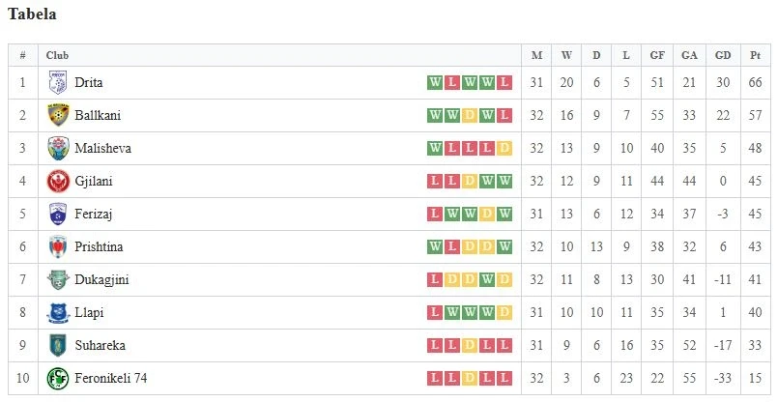Image resolution: width=778 pixels, height=402 pixels.
Task: Click Drita's first green W form box
Action: pos(435,82)
